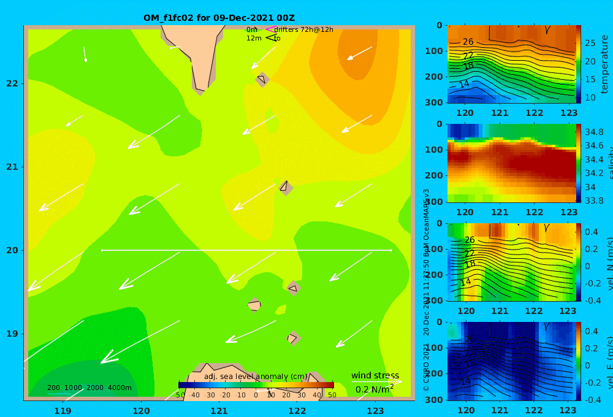Click the plot title 'OM_f1fc02 for 09-Dec-2021 00Z'
The image size is (613, 417).
click(x=219, y=18)
